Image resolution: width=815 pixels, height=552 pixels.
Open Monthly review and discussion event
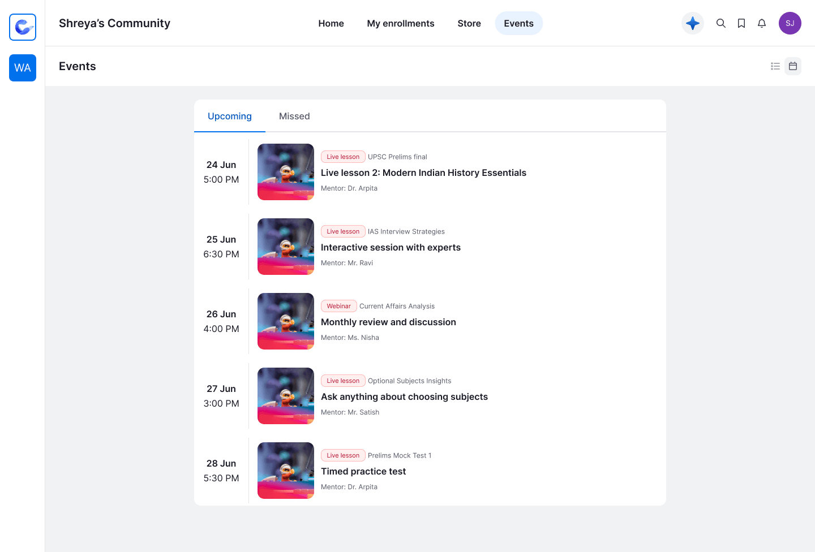coord(388,322)
